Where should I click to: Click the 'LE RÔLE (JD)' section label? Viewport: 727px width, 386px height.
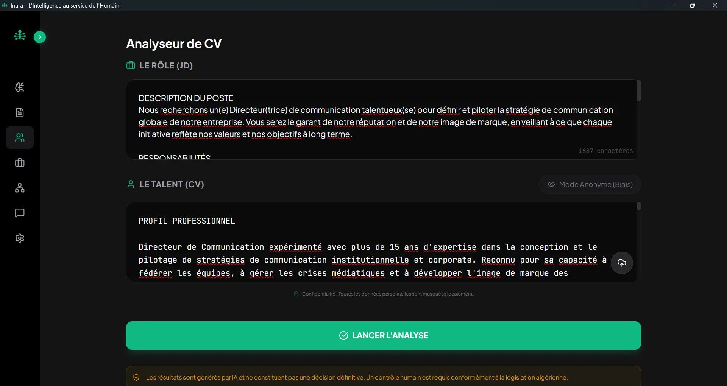click(x=166, y=65)
